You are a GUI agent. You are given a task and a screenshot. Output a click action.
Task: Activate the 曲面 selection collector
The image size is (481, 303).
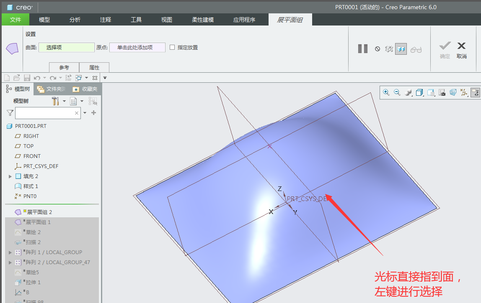(x=67, y=48)
